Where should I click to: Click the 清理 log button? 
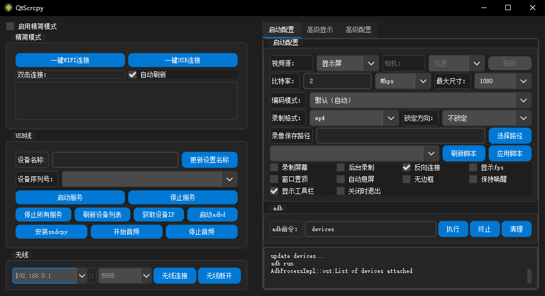[x=516, y=230]
